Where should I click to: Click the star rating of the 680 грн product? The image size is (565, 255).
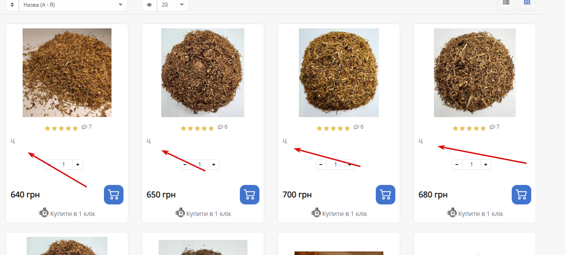pos(469,128)
